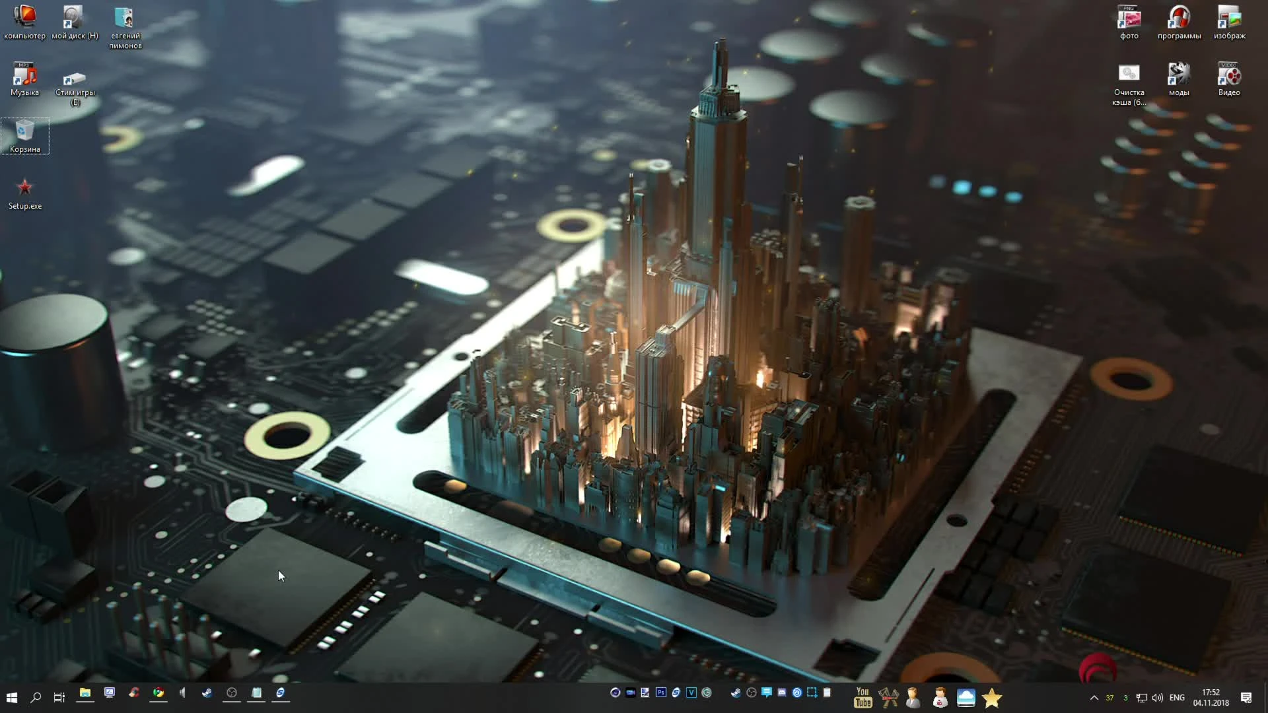Open the Windows Start menu
1268x713 pixels.
pos(11,698)
